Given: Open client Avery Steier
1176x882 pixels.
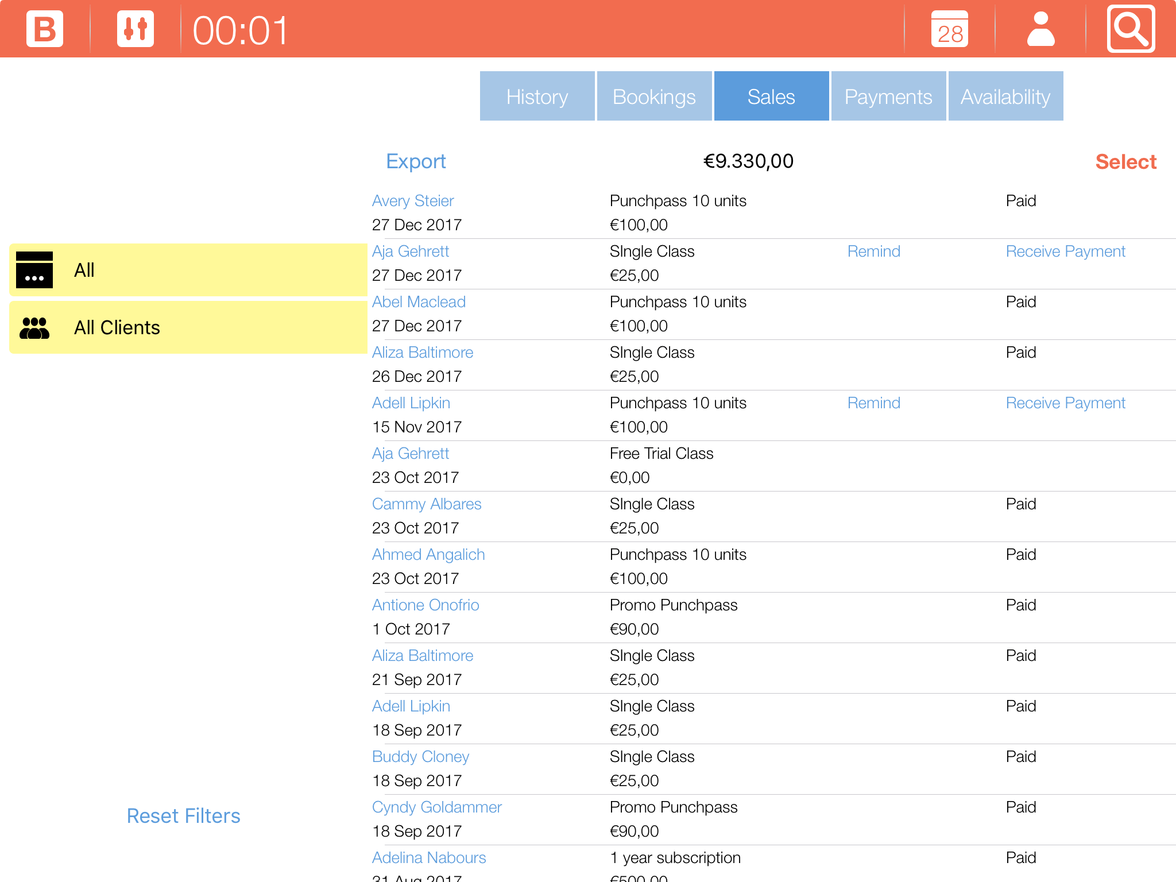Looking at the screenshot, I should coord(413,201).
